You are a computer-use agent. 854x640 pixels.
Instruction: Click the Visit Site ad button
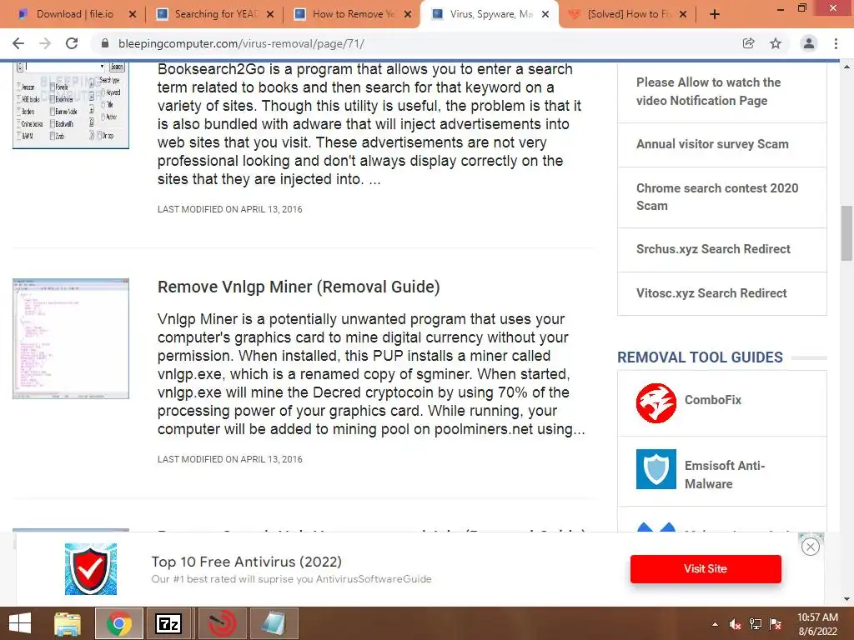[706, 568]
